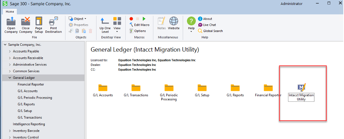Select G/L Accounts in the tree
This screenshot has height=139, width=344.
[x=28, y=91]
